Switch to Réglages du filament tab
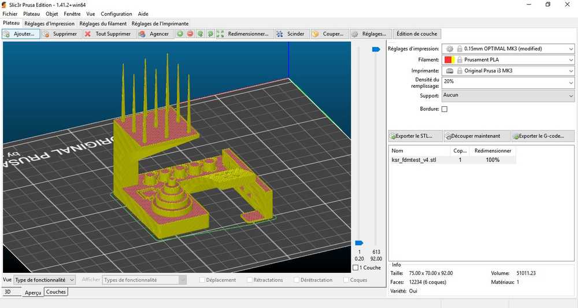The image size is (578, 308). click(103, 24)
